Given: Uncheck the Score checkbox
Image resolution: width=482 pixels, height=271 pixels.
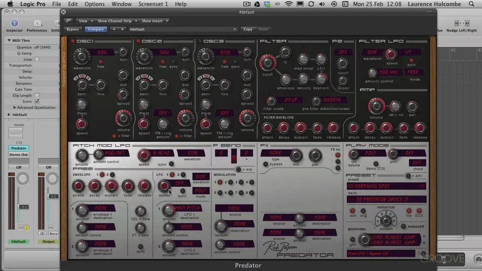Looking at the screenshot, I should pos(37,102).
